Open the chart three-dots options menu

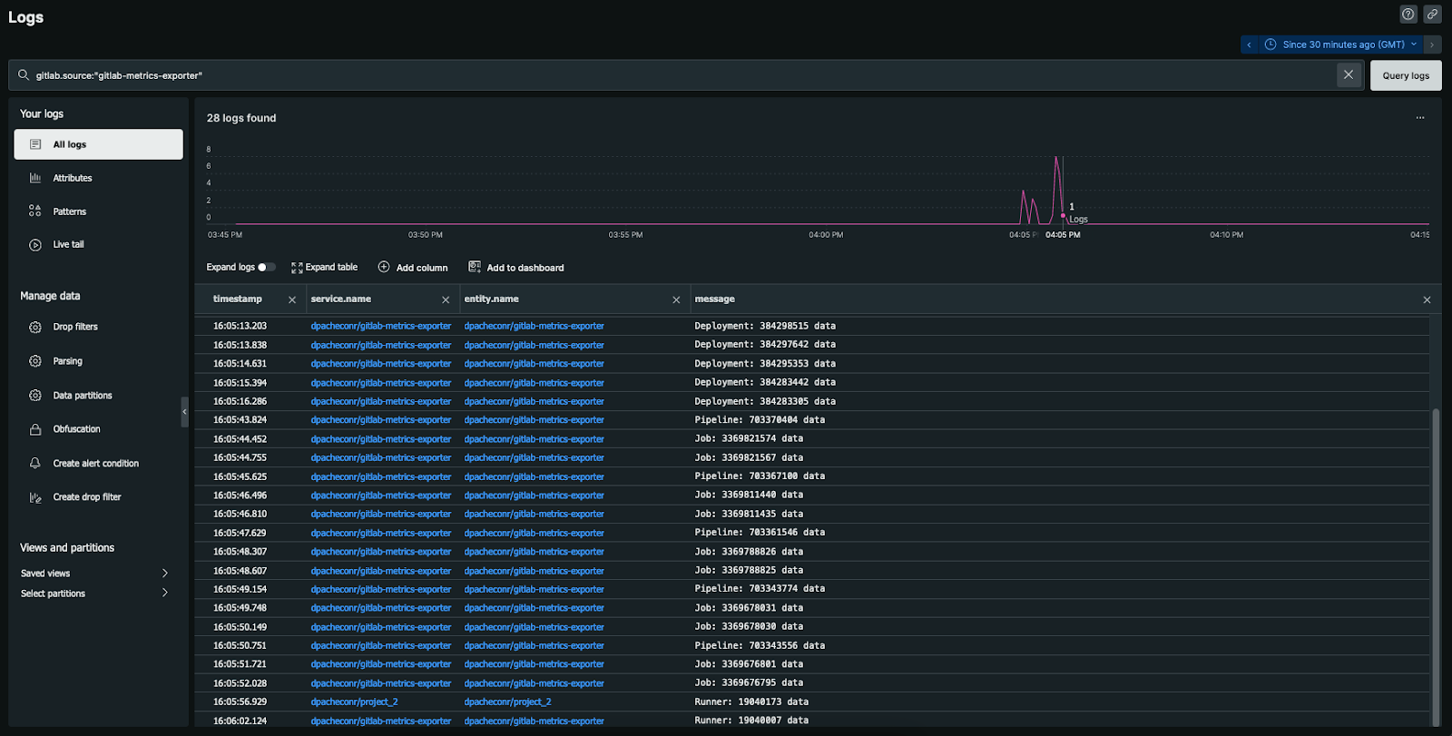click(1420, 118)
